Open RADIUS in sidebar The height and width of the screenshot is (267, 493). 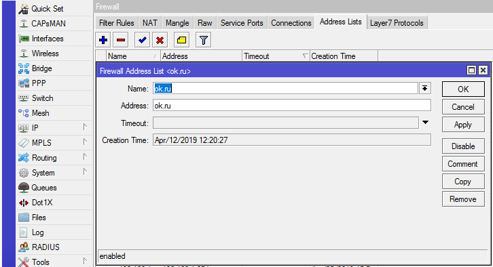(54, 247)
